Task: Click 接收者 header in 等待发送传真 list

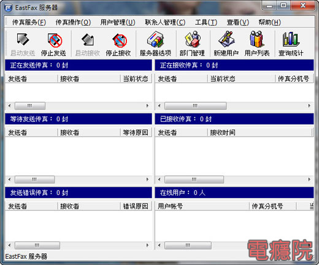Action: tap(89, 133)
